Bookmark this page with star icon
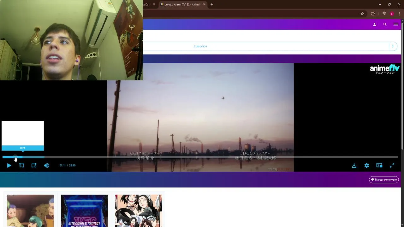 coord(362,14)
